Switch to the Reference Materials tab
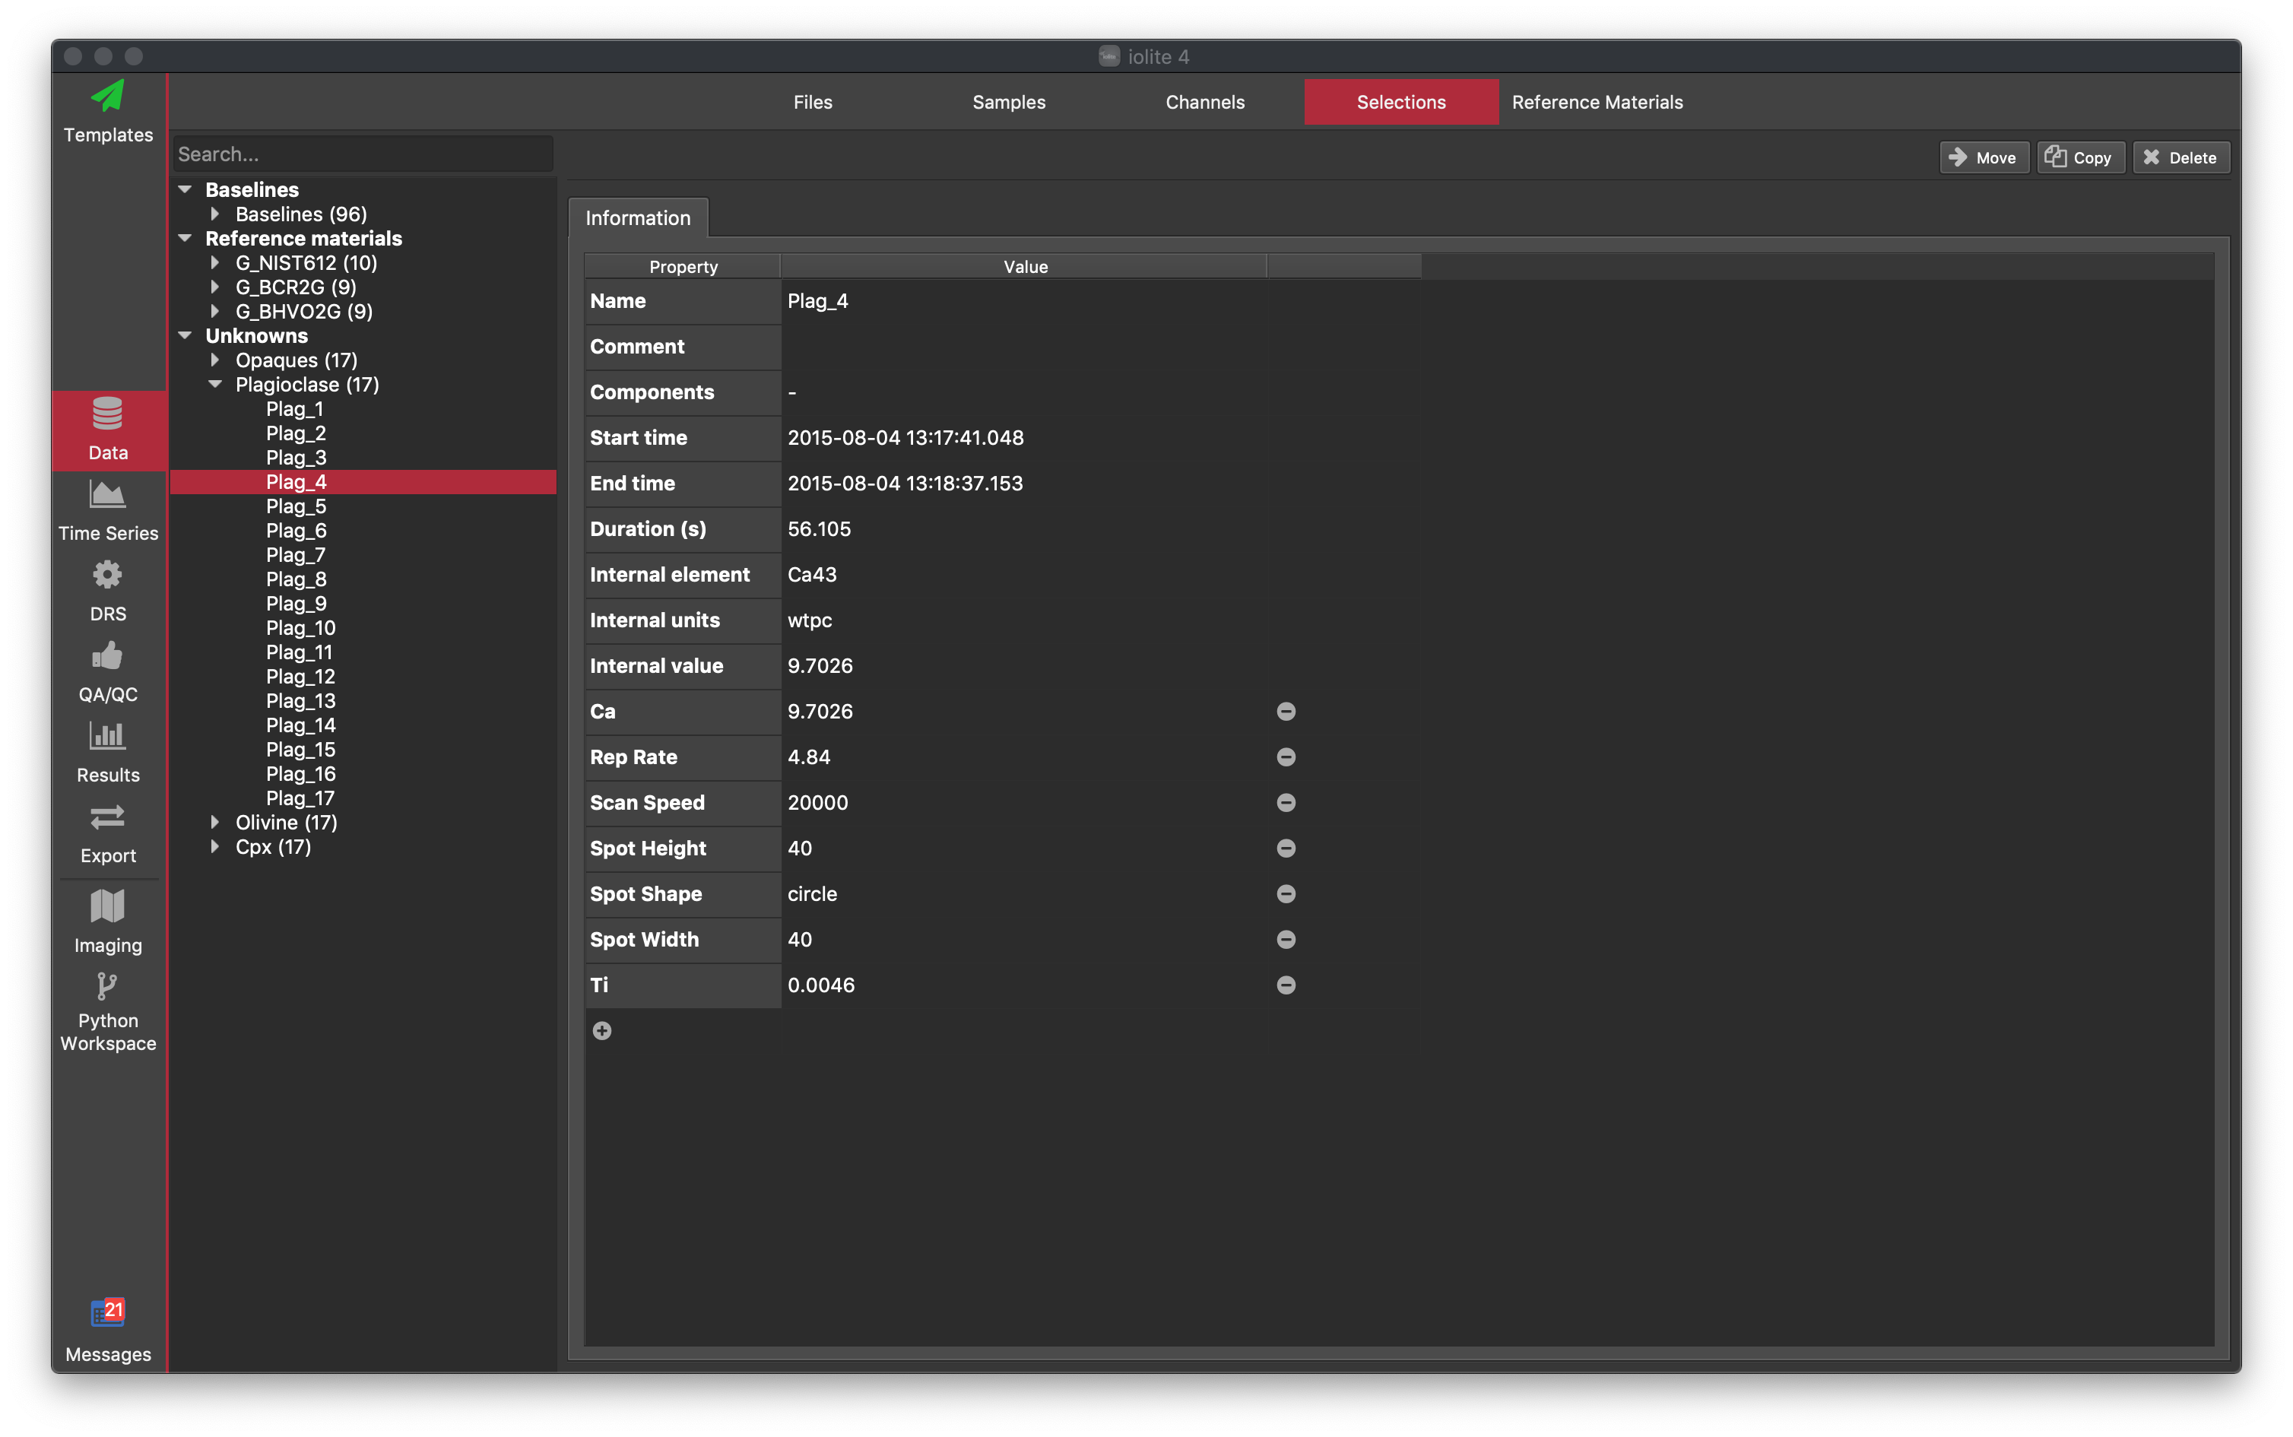This screenshot has height=1437, width=2293. coord(1597,102)
